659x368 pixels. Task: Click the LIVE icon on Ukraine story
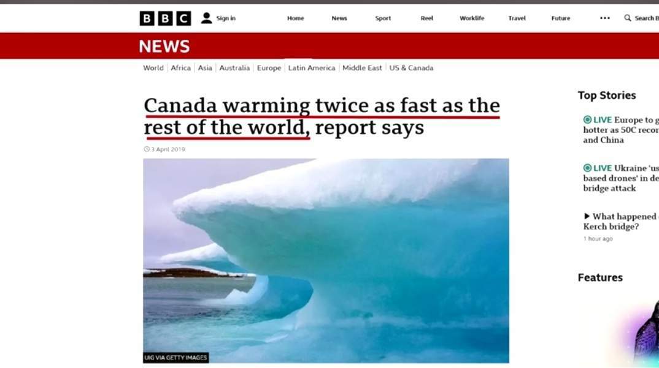[x=588, y=168]
